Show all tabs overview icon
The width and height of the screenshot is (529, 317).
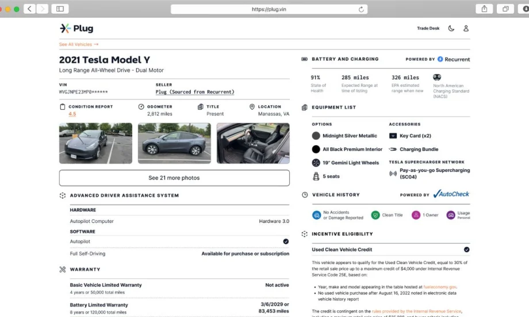point(505,9)
